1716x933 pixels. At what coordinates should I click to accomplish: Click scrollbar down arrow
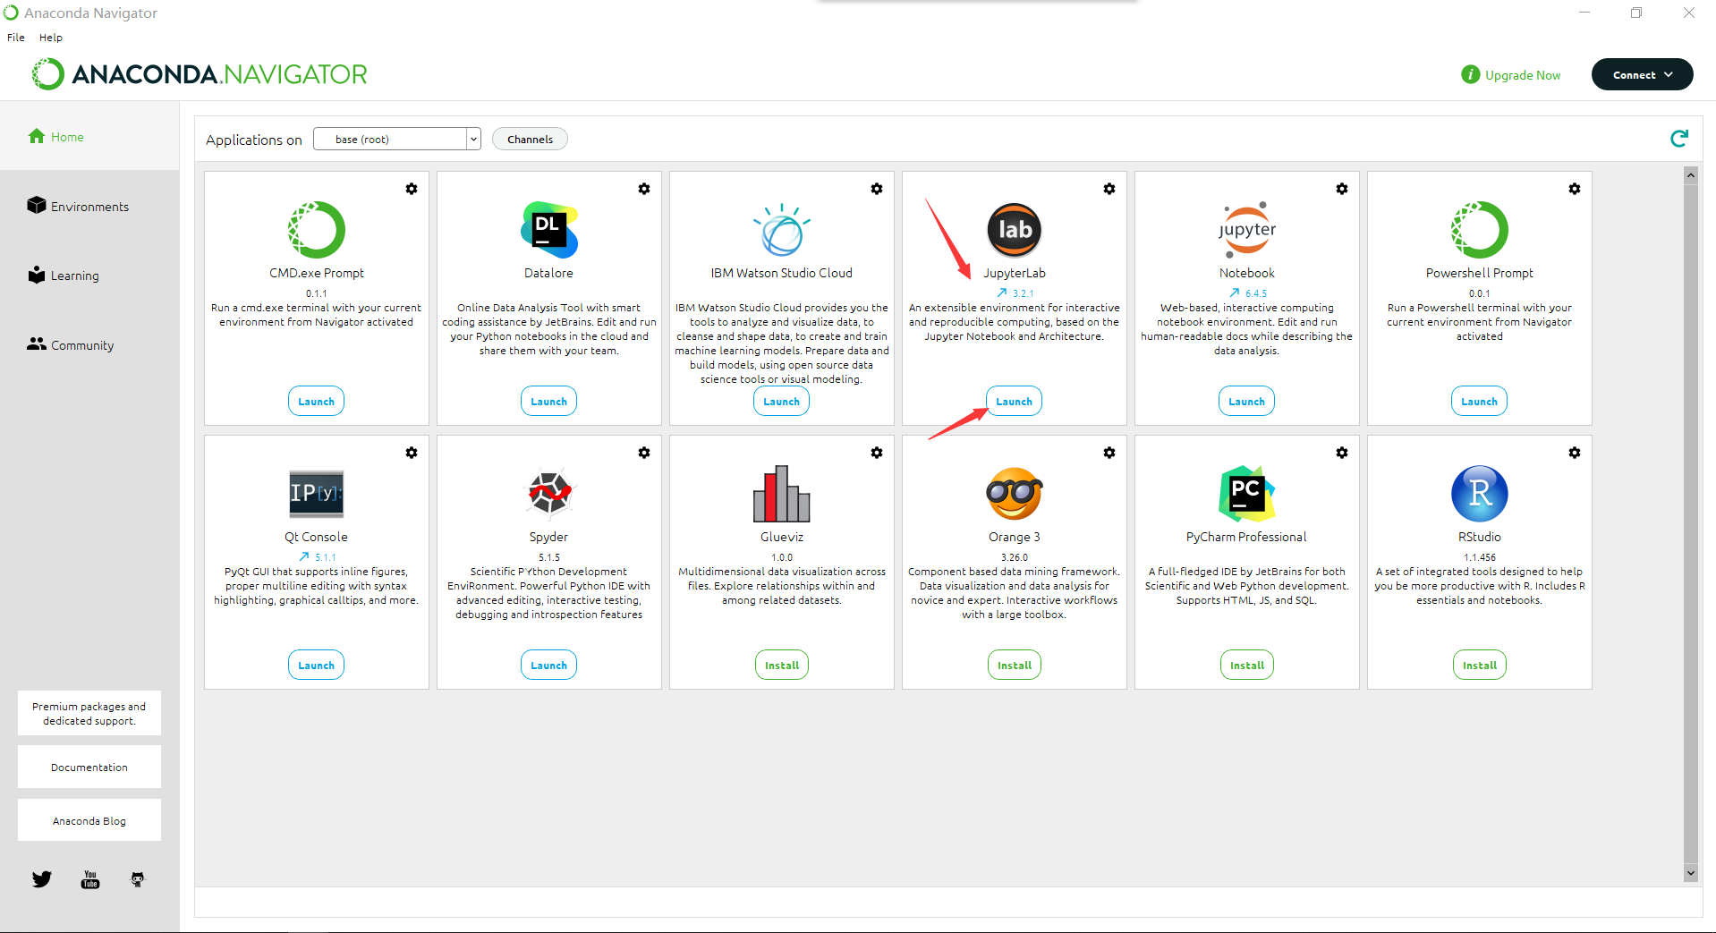1691,873
